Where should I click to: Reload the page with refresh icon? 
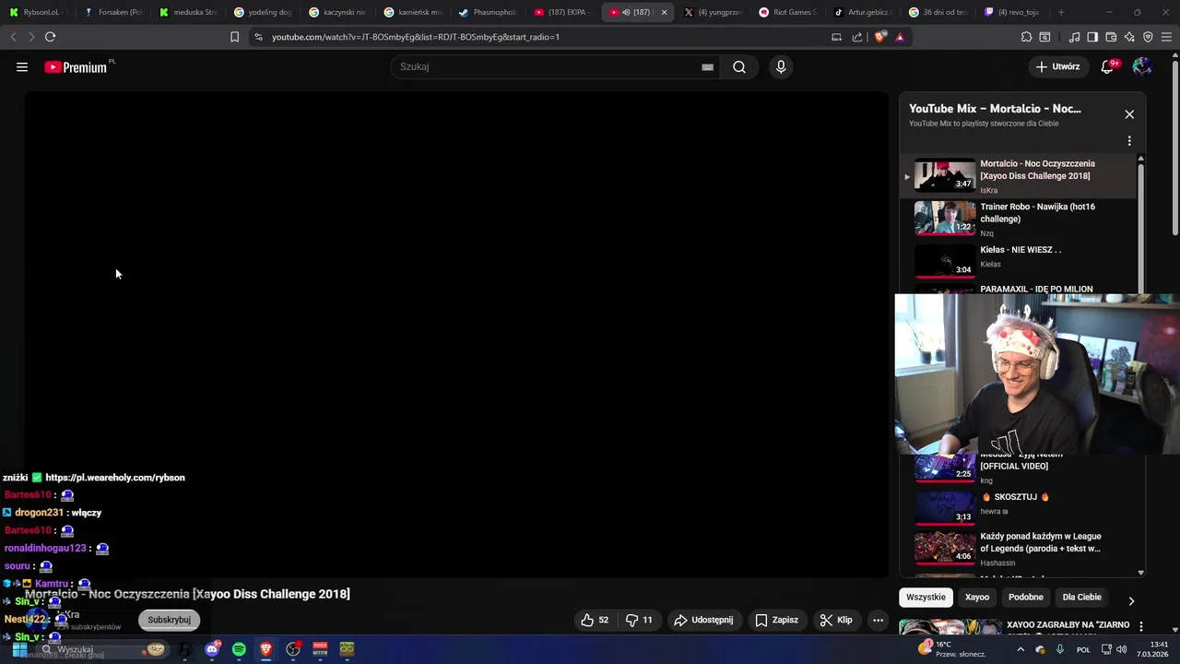pos(50,37)
